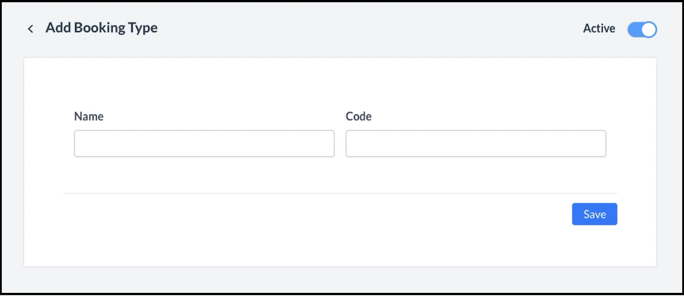Click the Name field label

[89, 116]
